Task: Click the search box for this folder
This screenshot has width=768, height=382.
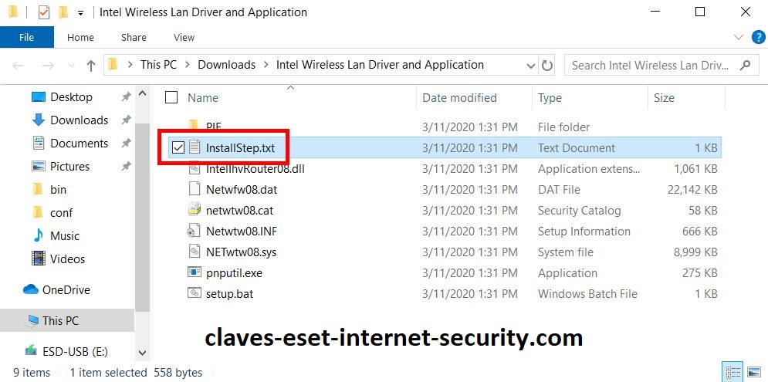Action: [650, 66]
